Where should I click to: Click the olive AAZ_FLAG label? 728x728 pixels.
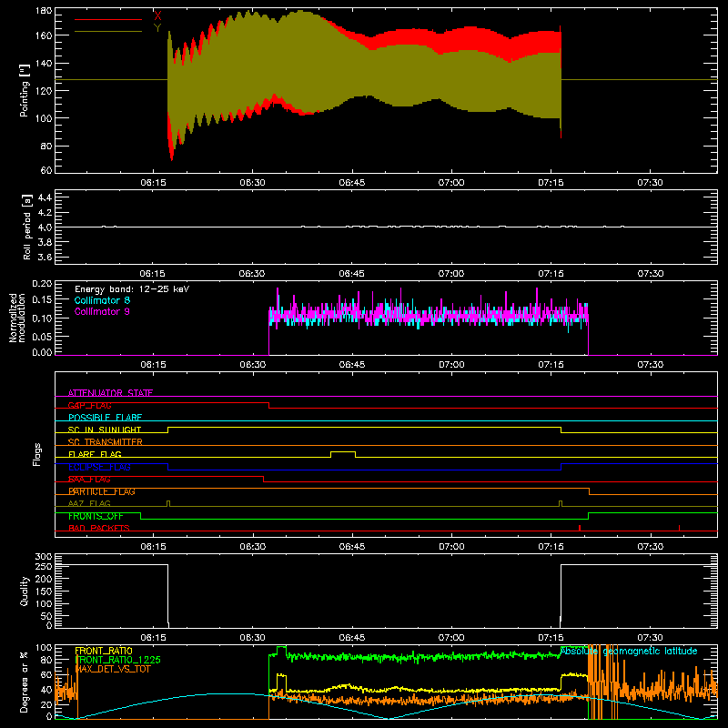point(89,503)
